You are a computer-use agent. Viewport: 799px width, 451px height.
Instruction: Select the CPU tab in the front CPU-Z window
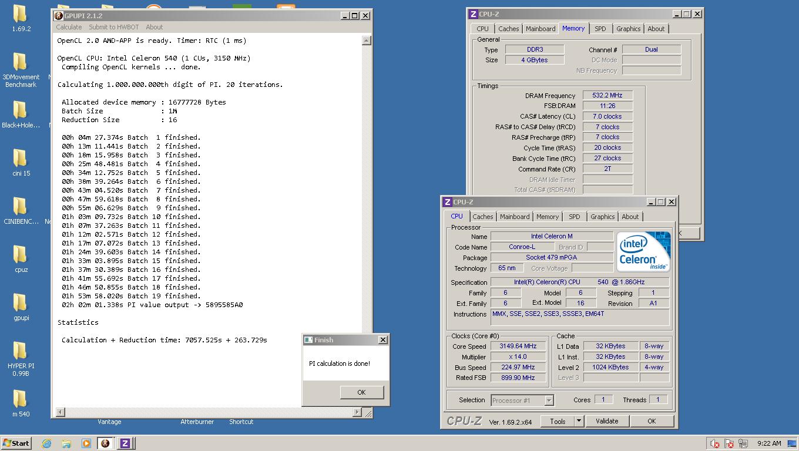click(456, 216)
